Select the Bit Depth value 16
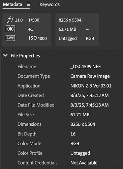 73,134
